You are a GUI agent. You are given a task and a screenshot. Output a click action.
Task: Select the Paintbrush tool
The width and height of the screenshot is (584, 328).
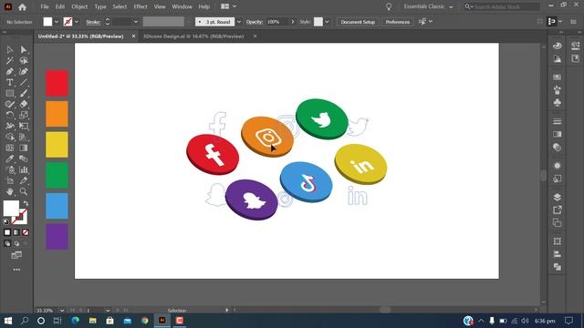click(x=24, y=93)
